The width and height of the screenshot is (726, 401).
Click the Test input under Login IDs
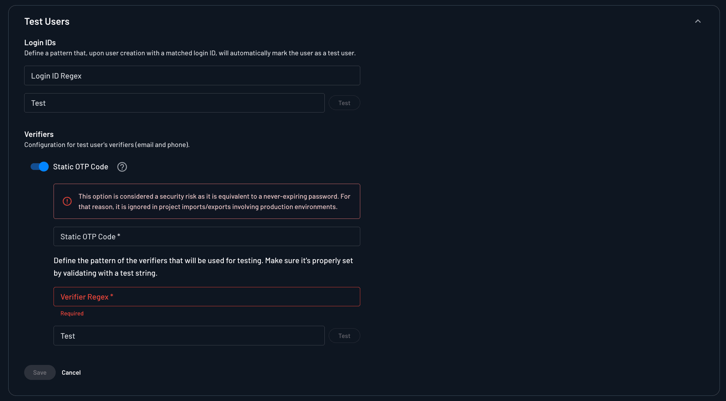(x=174, y=103)
